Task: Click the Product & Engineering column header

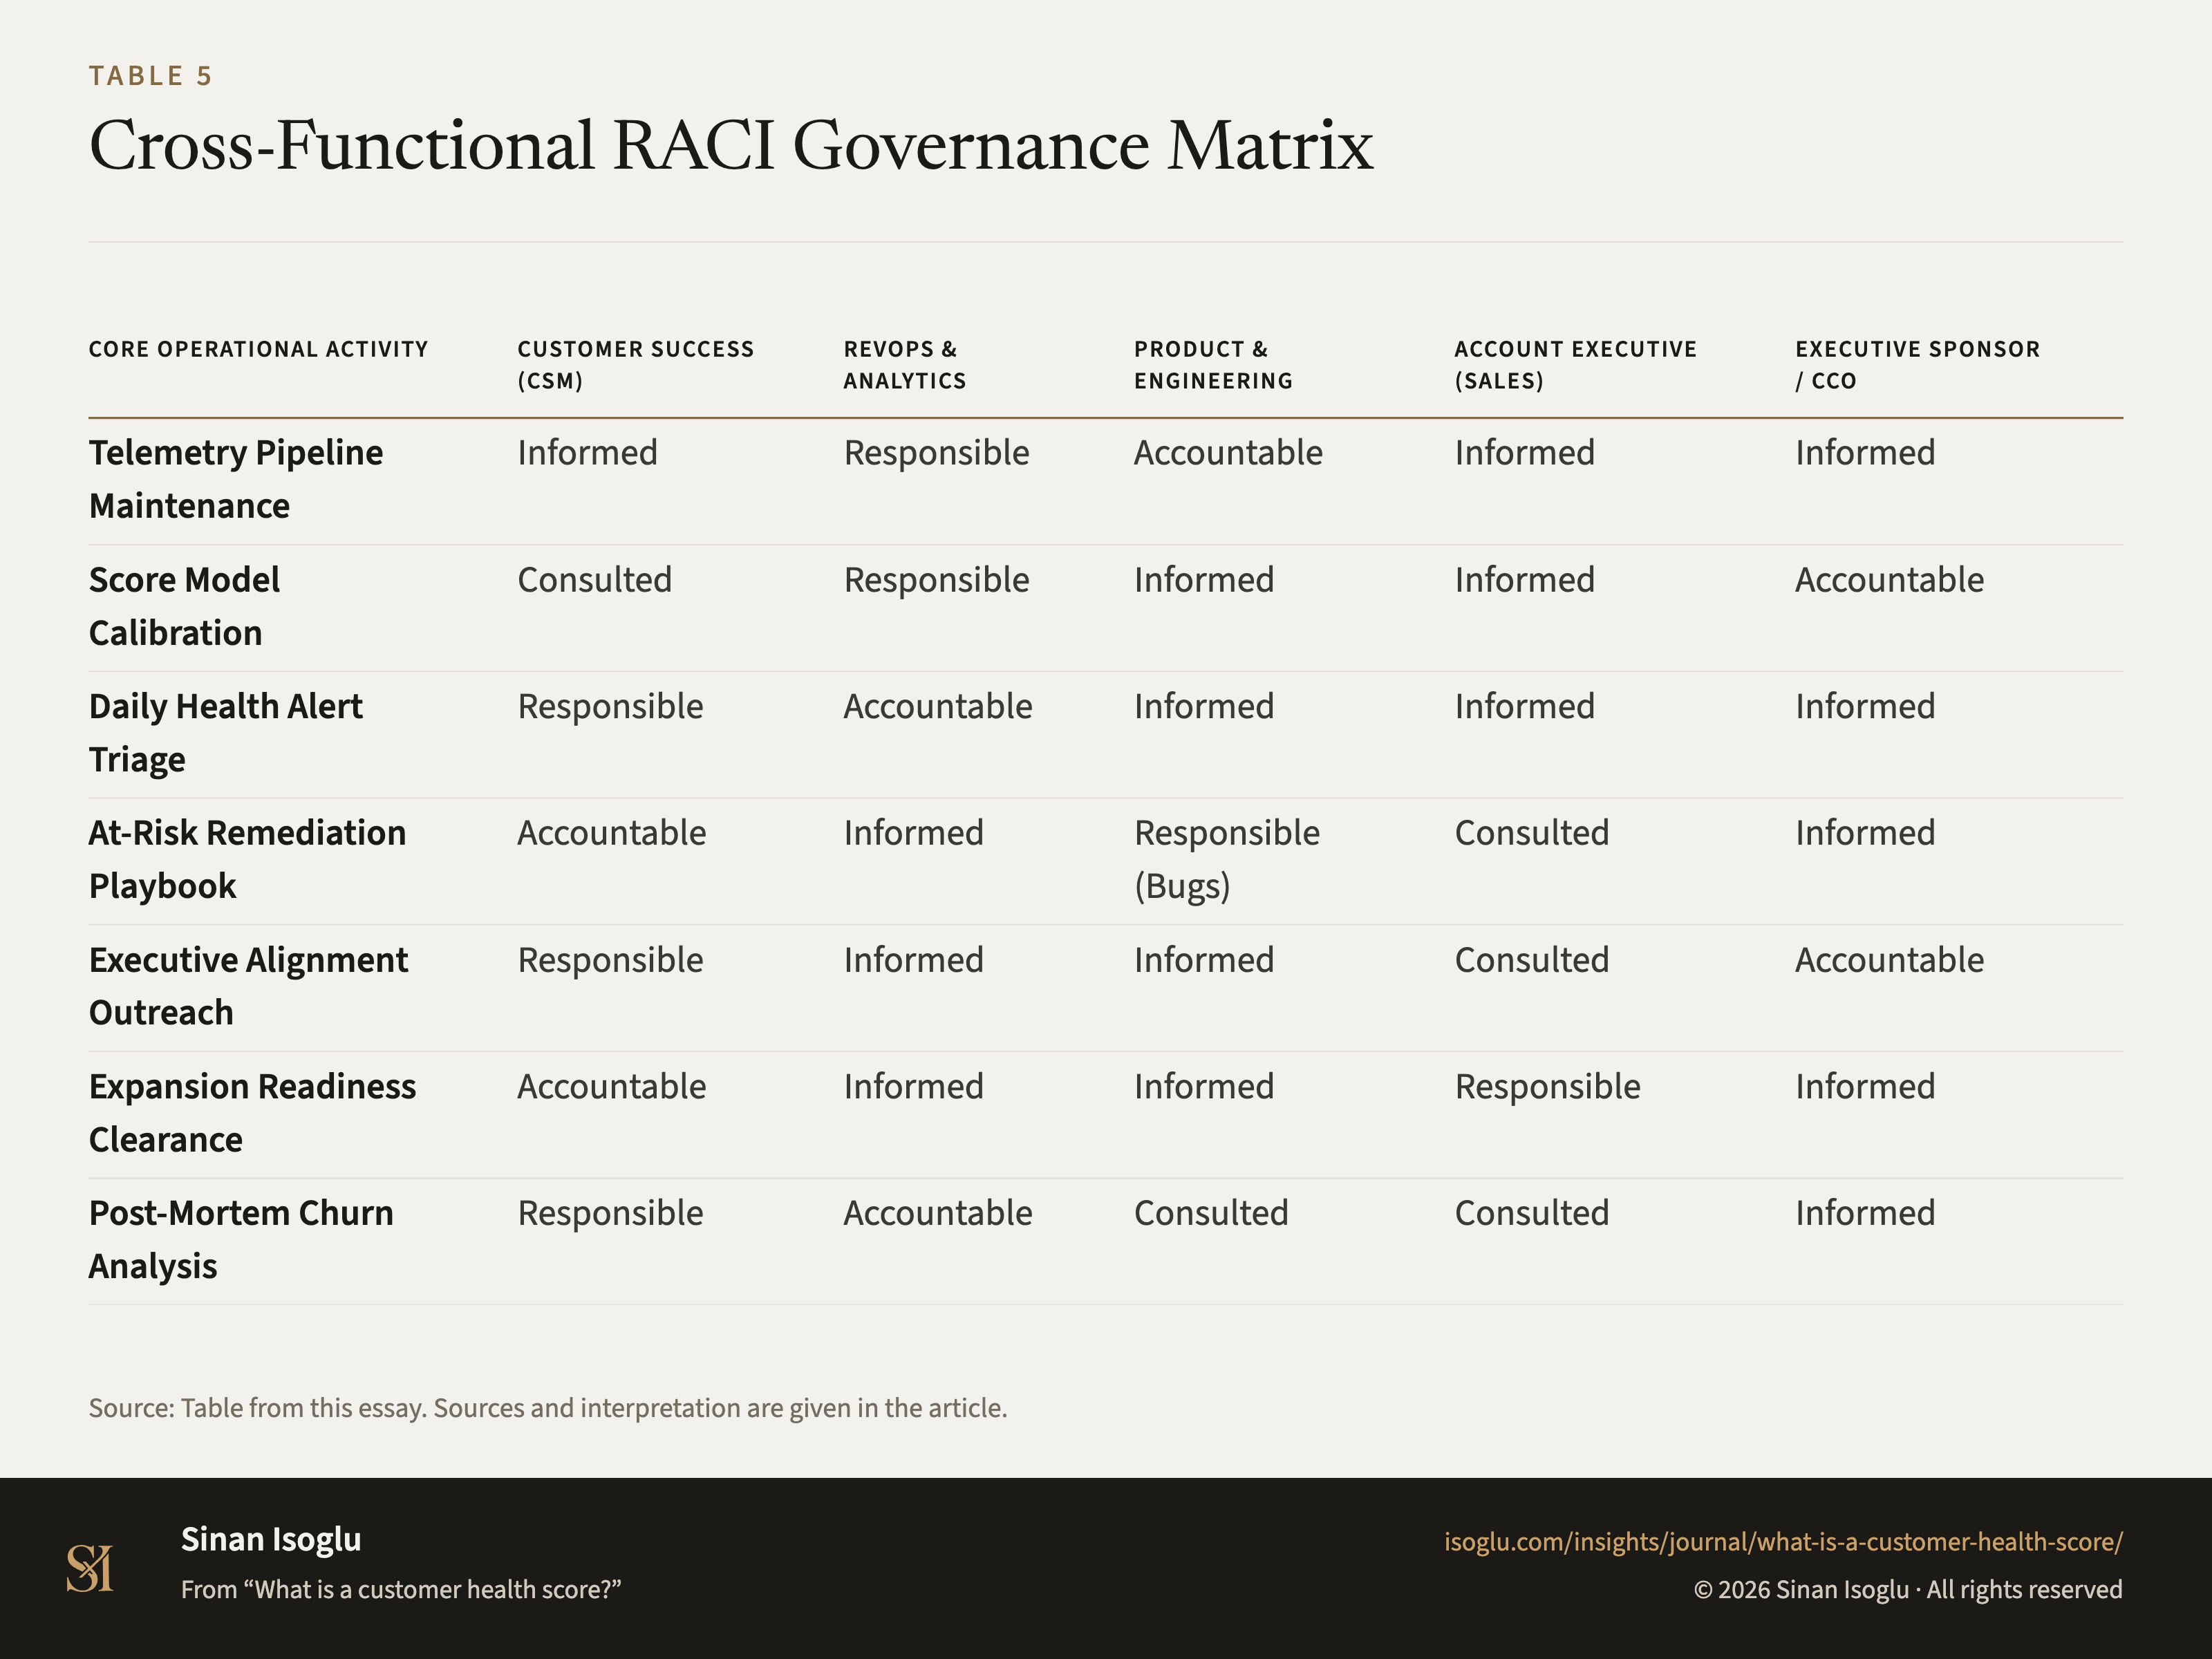Action: coord(1213,365)
